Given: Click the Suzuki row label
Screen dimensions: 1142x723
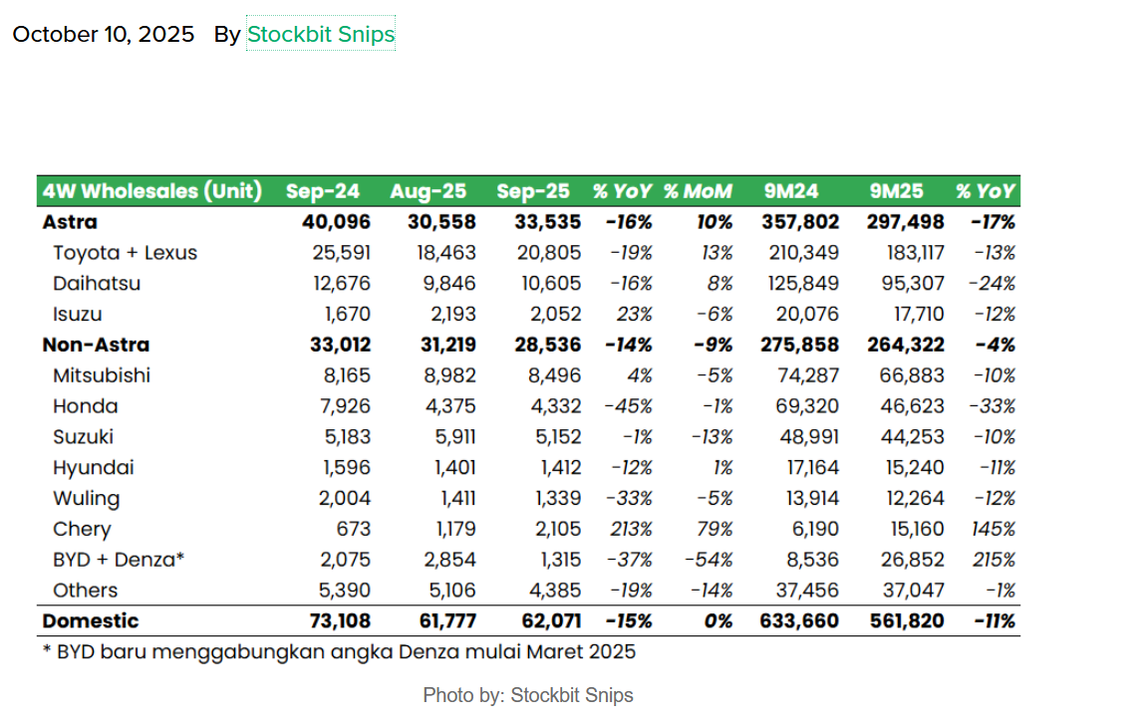Looking at the screenshot, I should (83, 436).
